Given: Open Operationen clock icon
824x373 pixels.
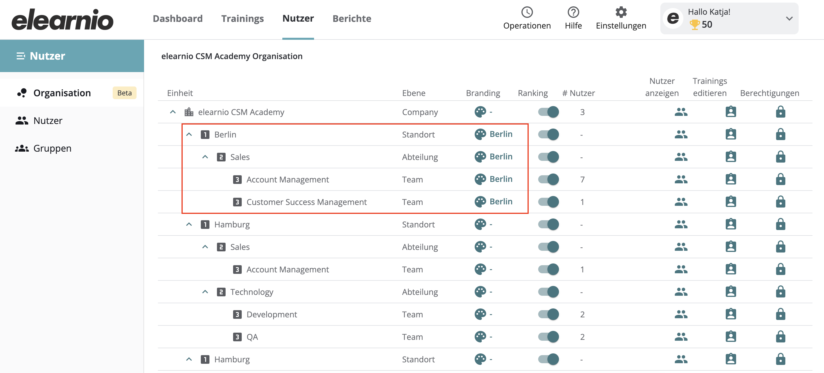Looking at the screenshot, I should tap(527, 12).
